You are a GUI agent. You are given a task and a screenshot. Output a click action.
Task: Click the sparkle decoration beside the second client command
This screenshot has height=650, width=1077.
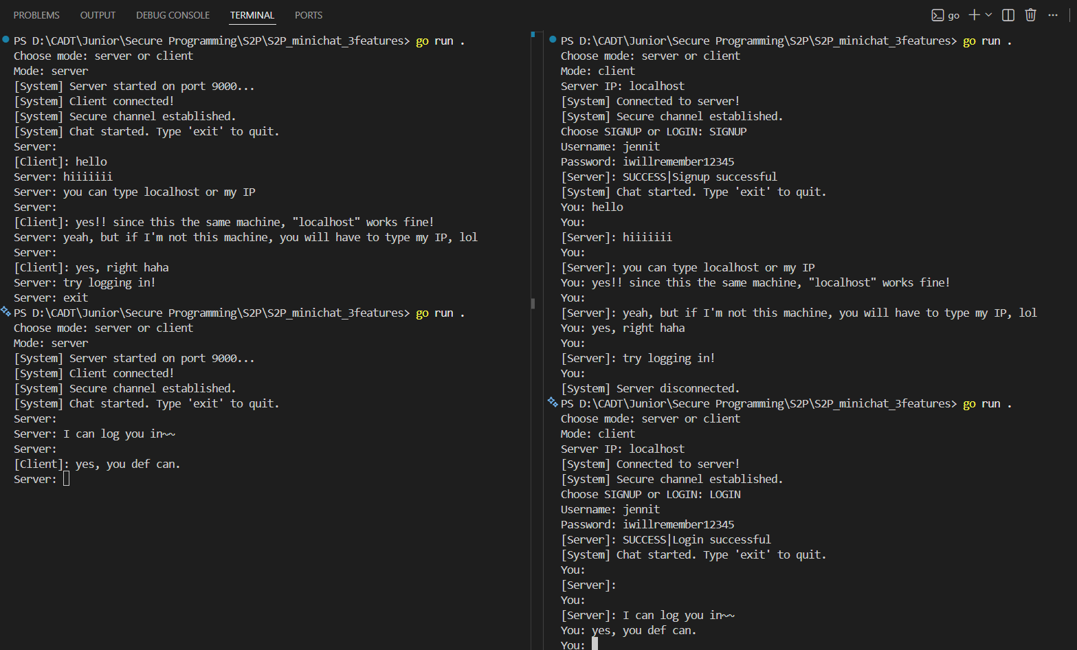551,403
